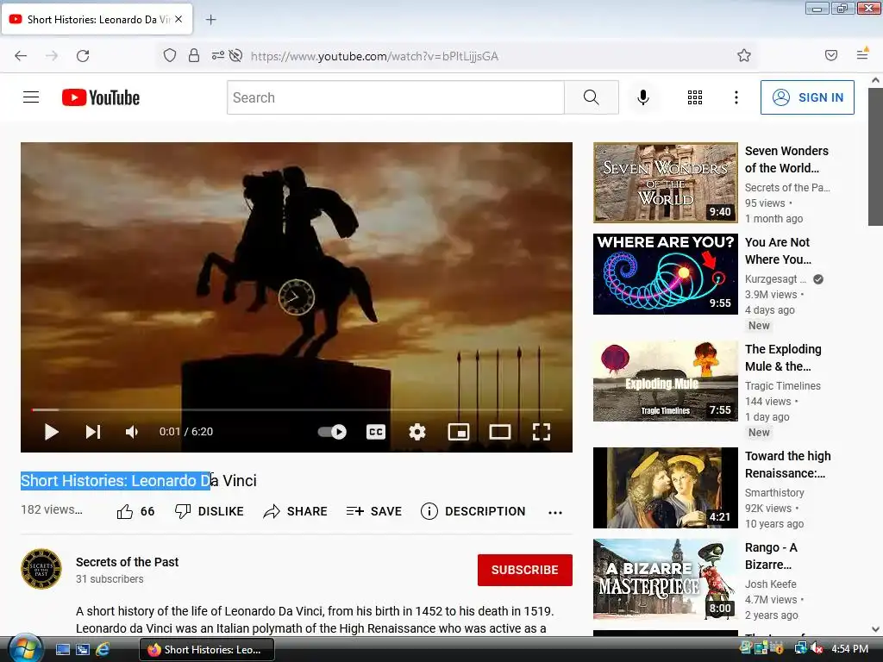The width and height of the screenshot is (883, 662).
Task: Open the YouTube hamburger guide menu
Action: click(x=31, y=97)
